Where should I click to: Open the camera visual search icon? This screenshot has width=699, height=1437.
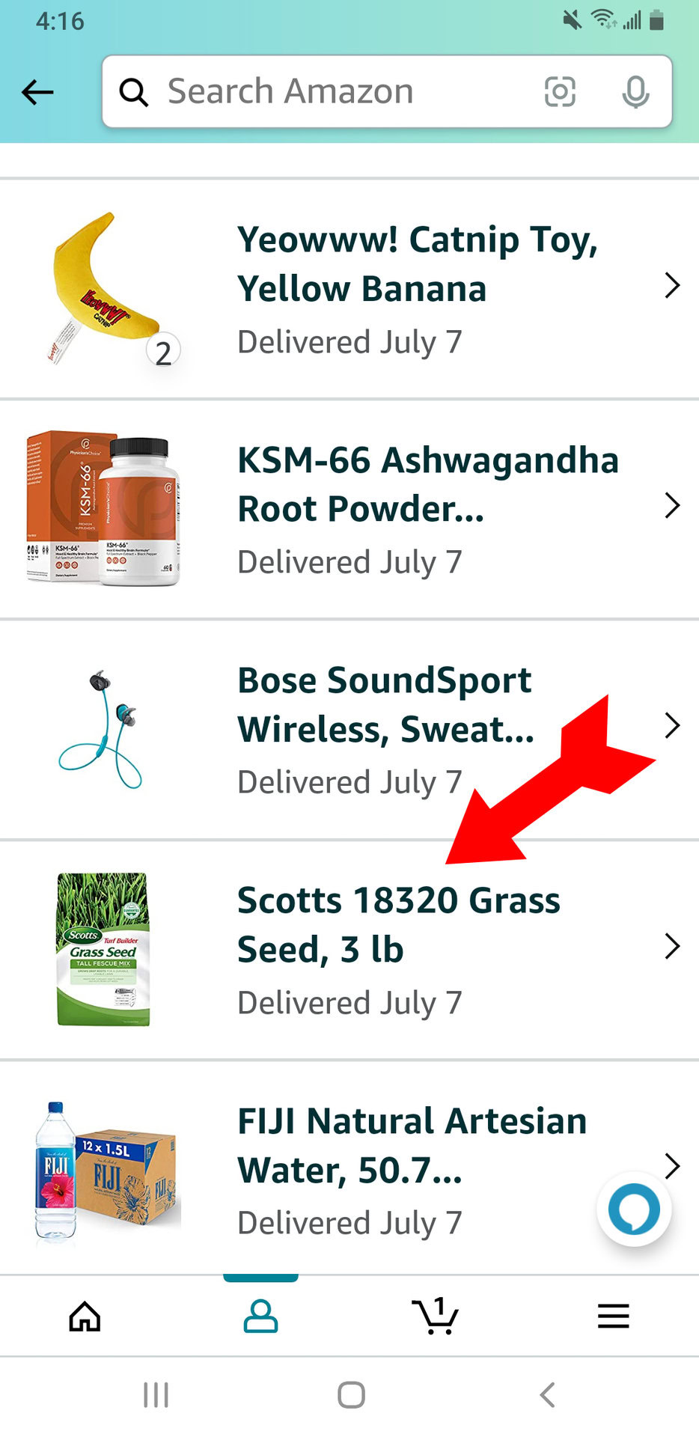pos(560,91)
